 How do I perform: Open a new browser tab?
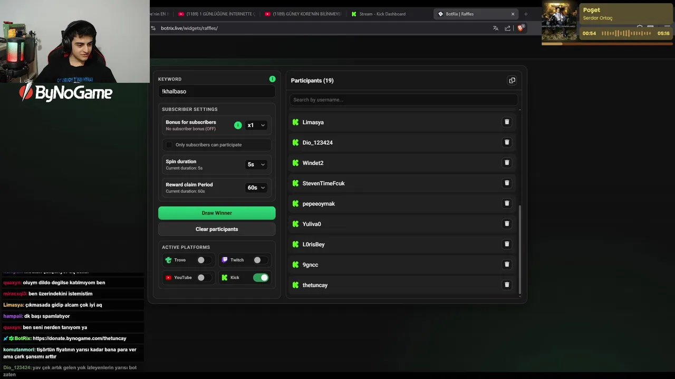pos(526,14)
